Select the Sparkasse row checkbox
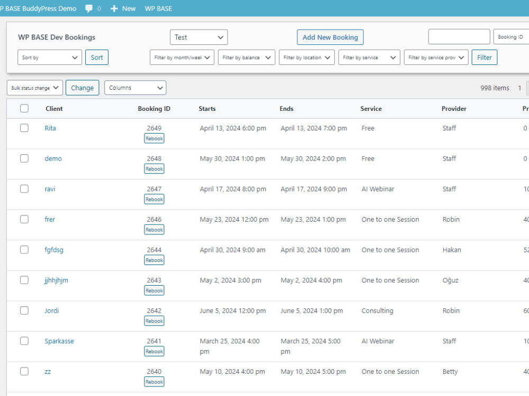The width and height of the screenshot is (529, 396). 24,341
